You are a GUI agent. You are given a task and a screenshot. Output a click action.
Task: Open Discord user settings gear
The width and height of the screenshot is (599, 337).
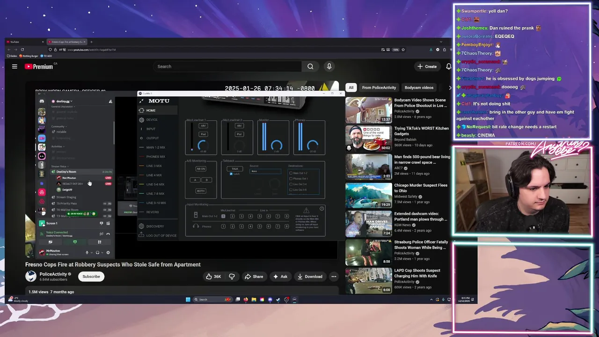[108, 253]
